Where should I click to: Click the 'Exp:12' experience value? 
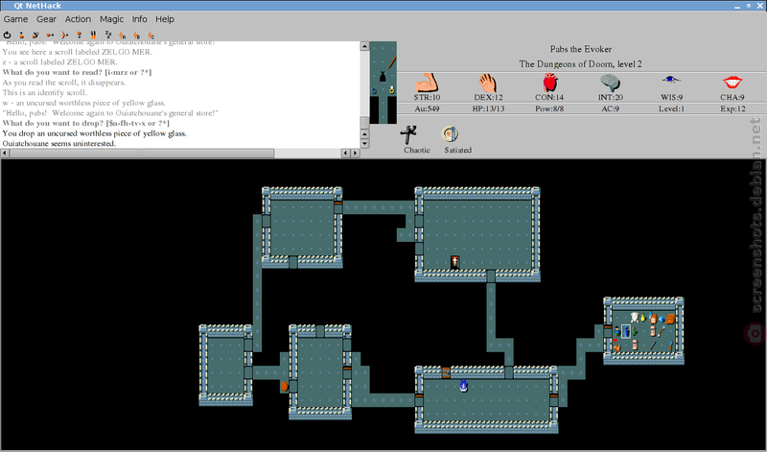(732, 108)
